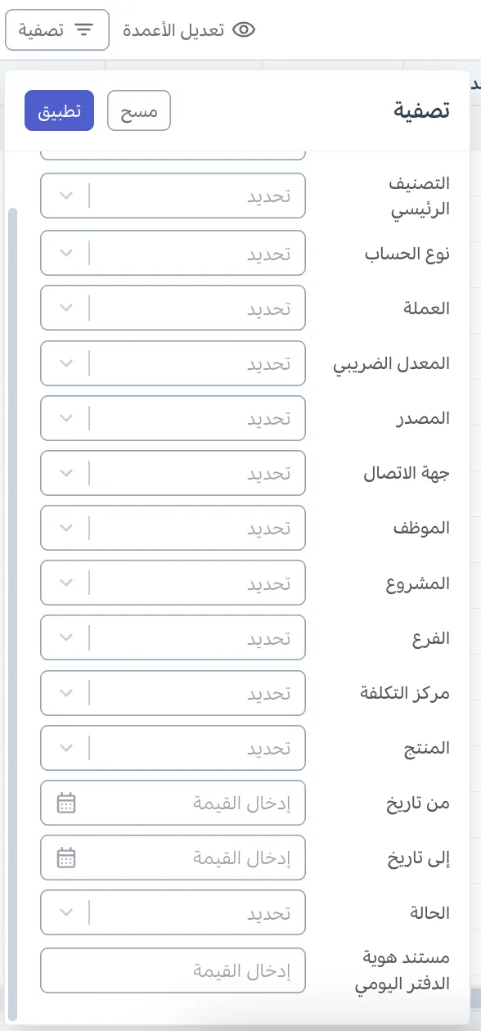Screen dimensions: 481x1031
Task: Click the chevron arrow on the الحالة field
Action: 65,912
